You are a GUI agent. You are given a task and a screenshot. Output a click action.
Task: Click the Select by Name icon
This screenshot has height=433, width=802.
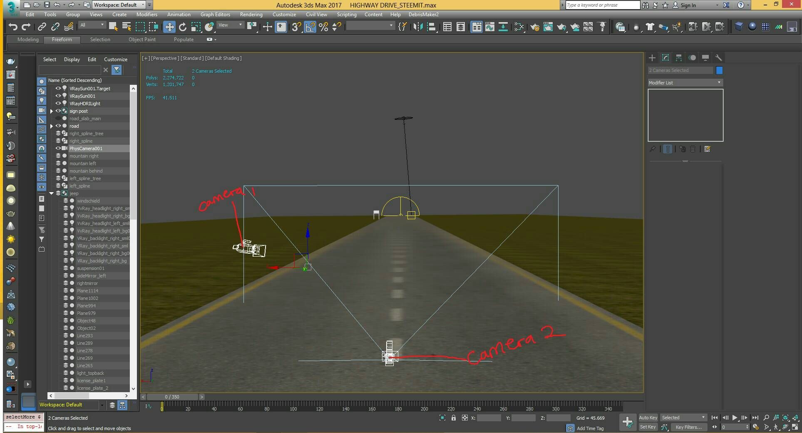[x=126, y=27]
